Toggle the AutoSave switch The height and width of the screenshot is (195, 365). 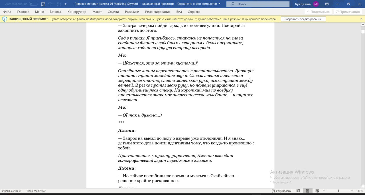pos(33,4)
